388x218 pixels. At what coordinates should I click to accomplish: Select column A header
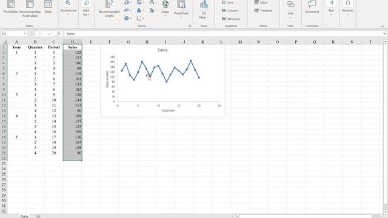tap(16, 42)
